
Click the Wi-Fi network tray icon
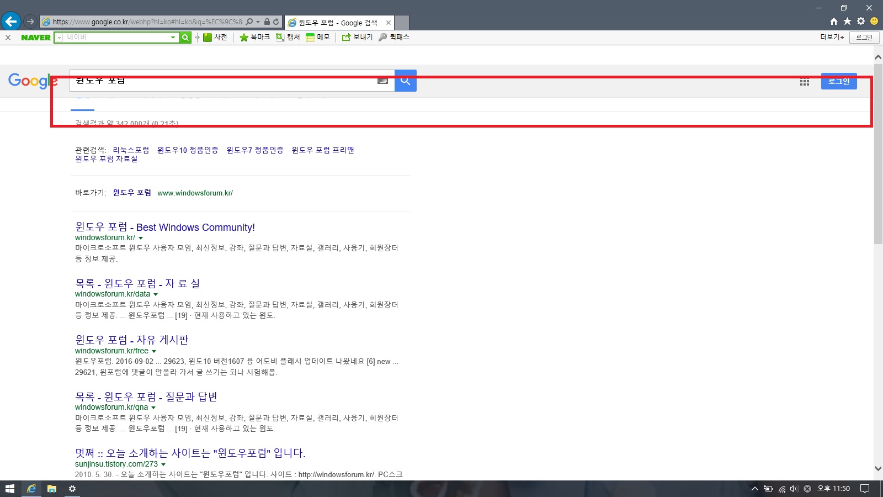(x=782, y=489)
